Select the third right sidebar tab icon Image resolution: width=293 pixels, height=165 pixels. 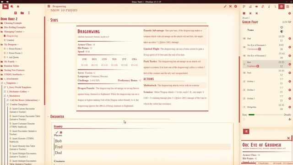256,6
